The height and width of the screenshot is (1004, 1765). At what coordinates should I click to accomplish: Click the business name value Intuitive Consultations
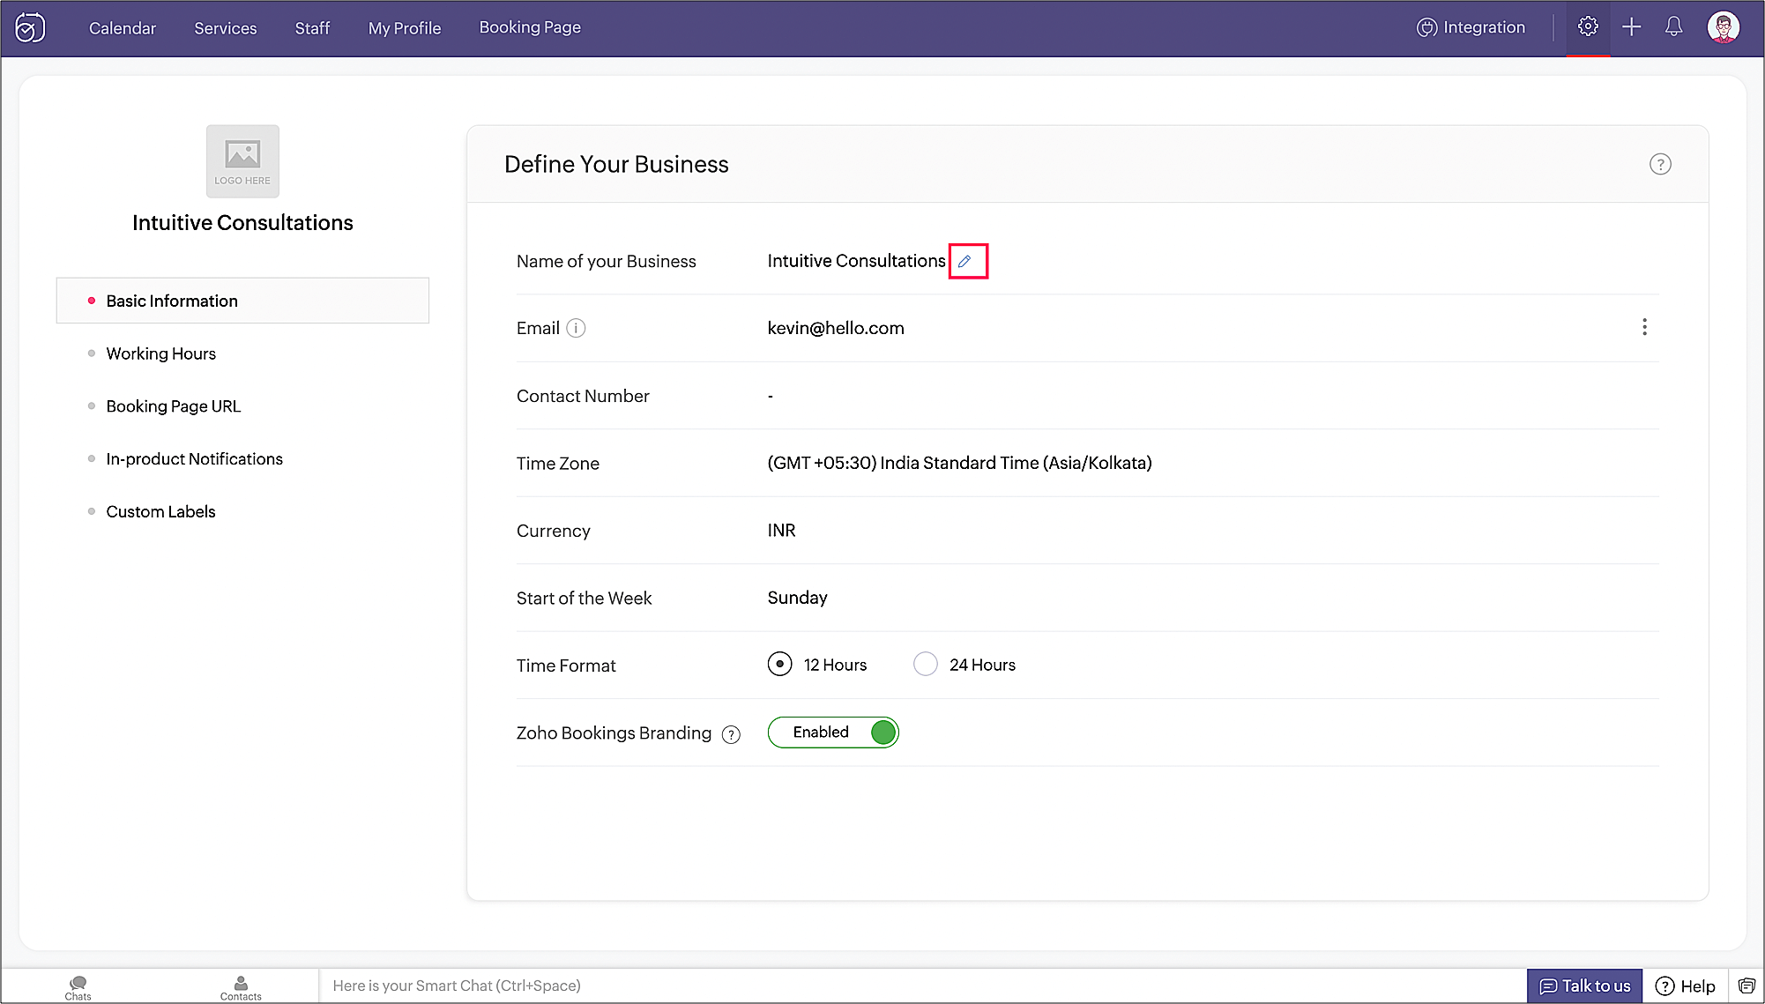[856, 261]
